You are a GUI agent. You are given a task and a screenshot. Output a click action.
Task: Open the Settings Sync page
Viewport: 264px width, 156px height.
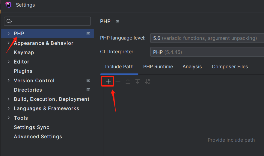coord(31,127)
